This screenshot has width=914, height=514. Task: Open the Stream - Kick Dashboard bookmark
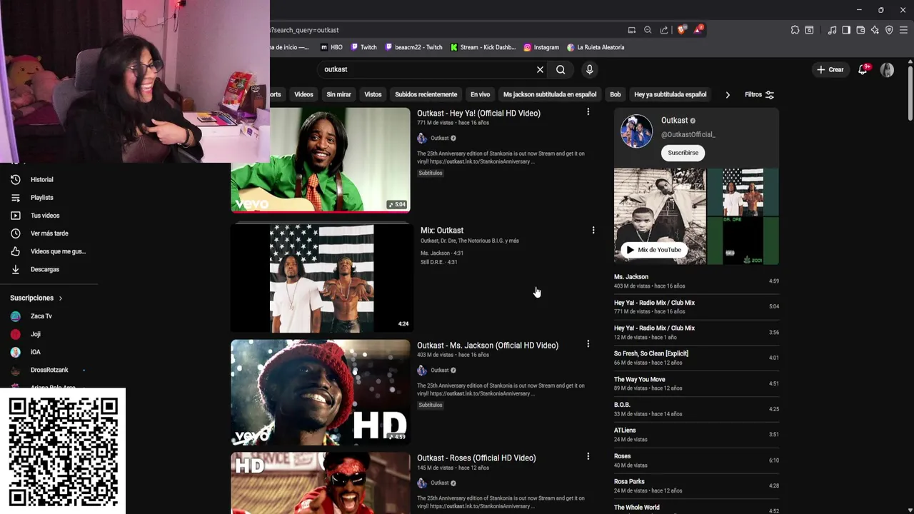point(483,47)
